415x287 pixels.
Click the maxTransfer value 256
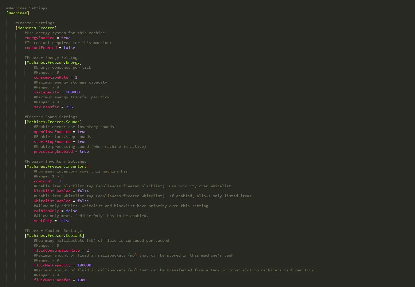(69, 107)
